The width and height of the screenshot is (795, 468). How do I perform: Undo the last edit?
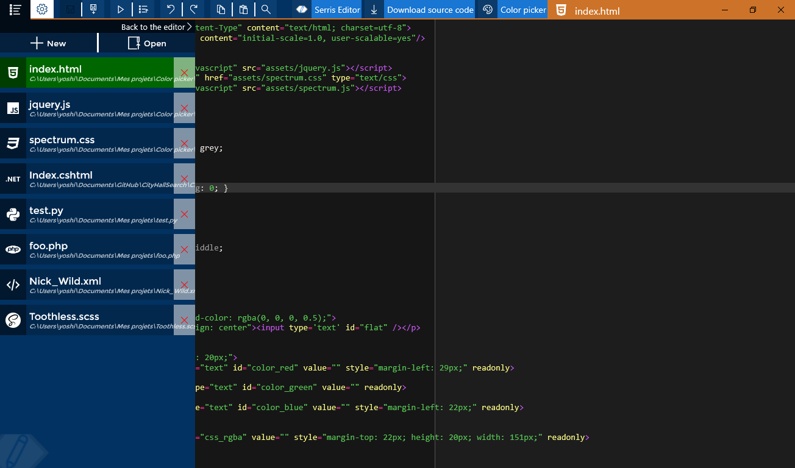pos(169,9)
